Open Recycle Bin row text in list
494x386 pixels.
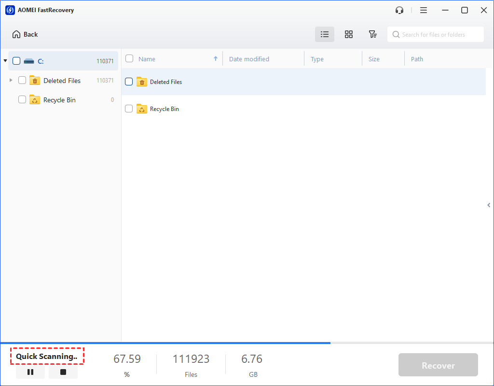pos(165,109)
